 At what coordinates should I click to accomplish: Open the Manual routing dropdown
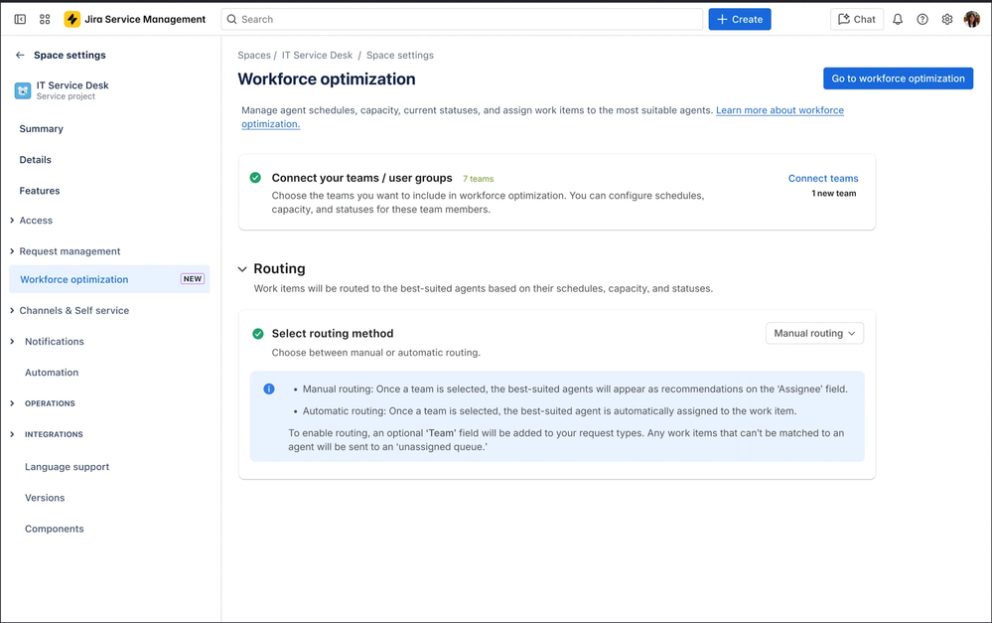(x=814, y=334)
